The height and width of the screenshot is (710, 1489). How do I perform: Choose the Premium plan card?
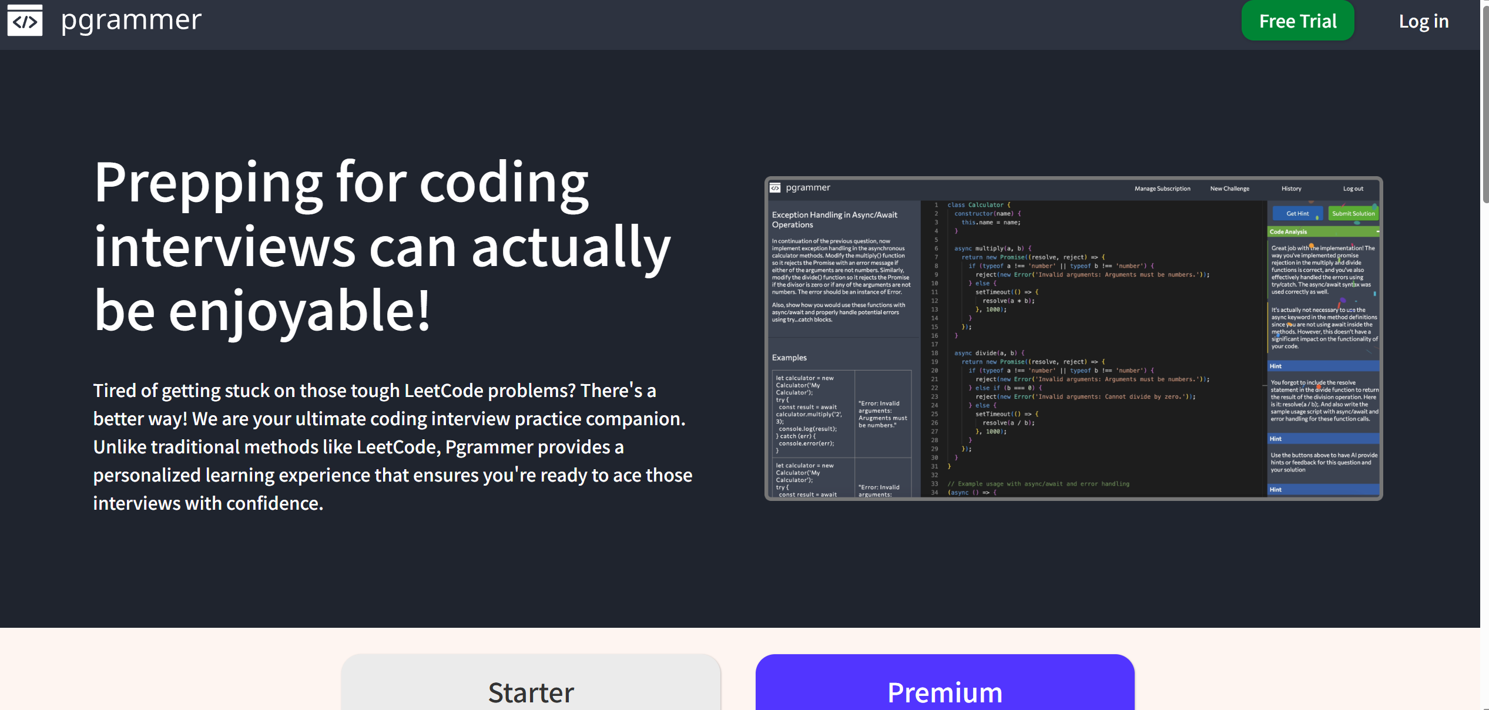[945, 682]
